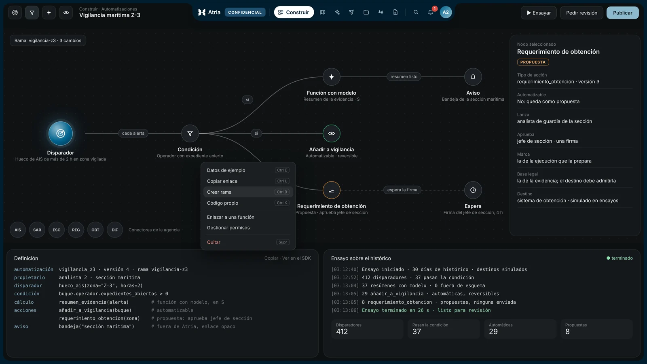
Task: Click the AIS connector chip
Action: 18,230
